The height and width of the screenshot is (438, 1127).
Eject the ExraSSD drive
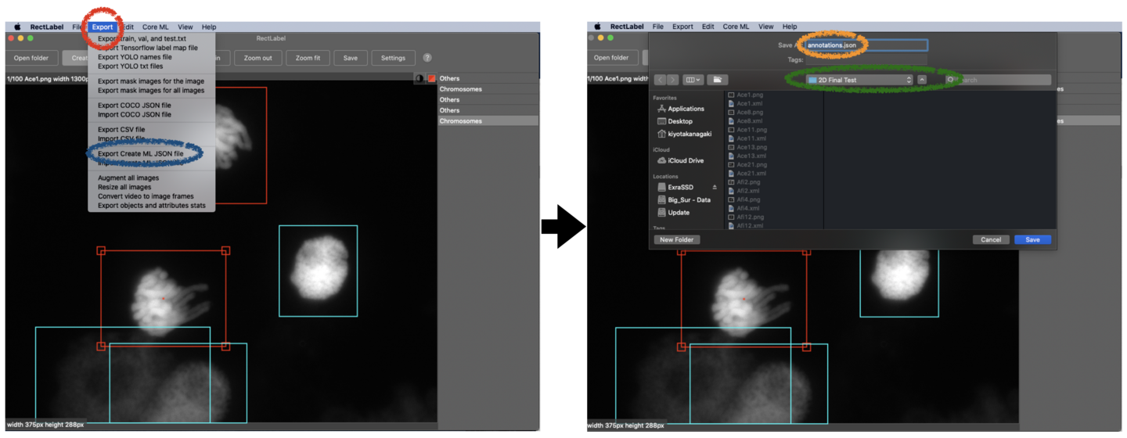(714, 188)
